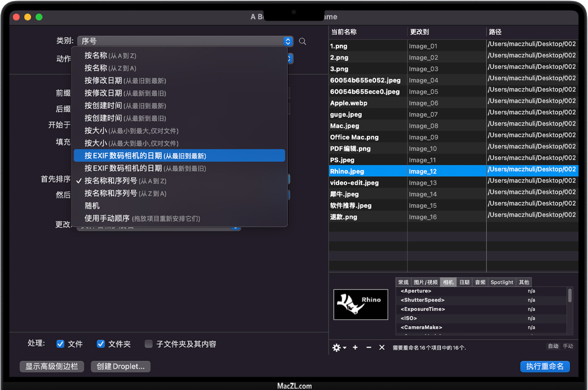Click the minus icon to remove selected file
This screenshot has height=390, width=588.
[369, 348]
